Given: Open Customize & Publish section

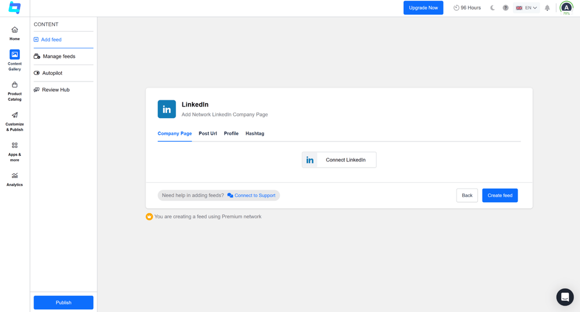Looking at the screenshot, I should (14, 122).
